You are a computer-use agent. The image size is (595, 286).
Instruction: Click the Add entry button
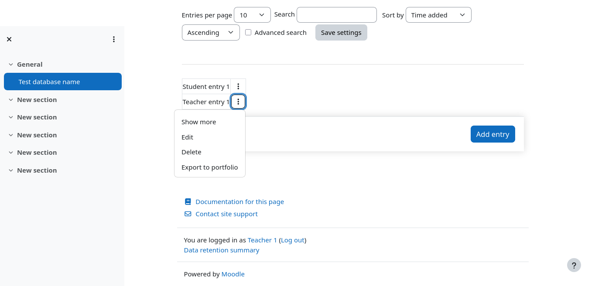click(x=492, y=134)
